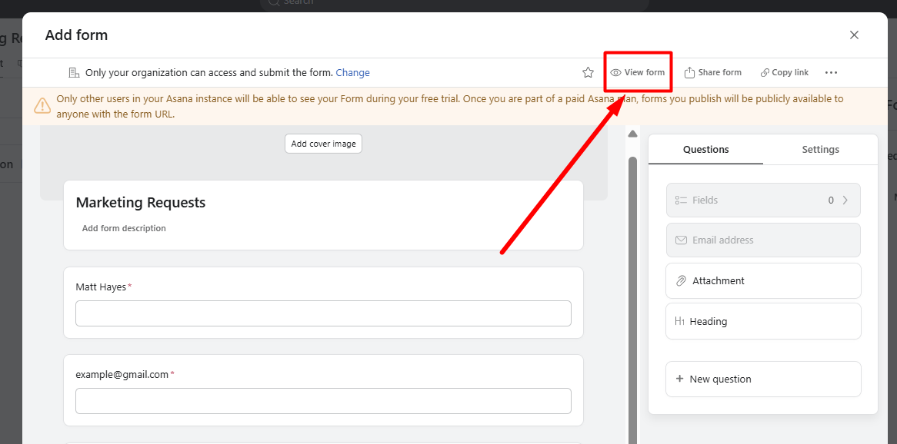Screen dimensions: 897x444
Task: Click the organization building icon
Action: [74, 71]
